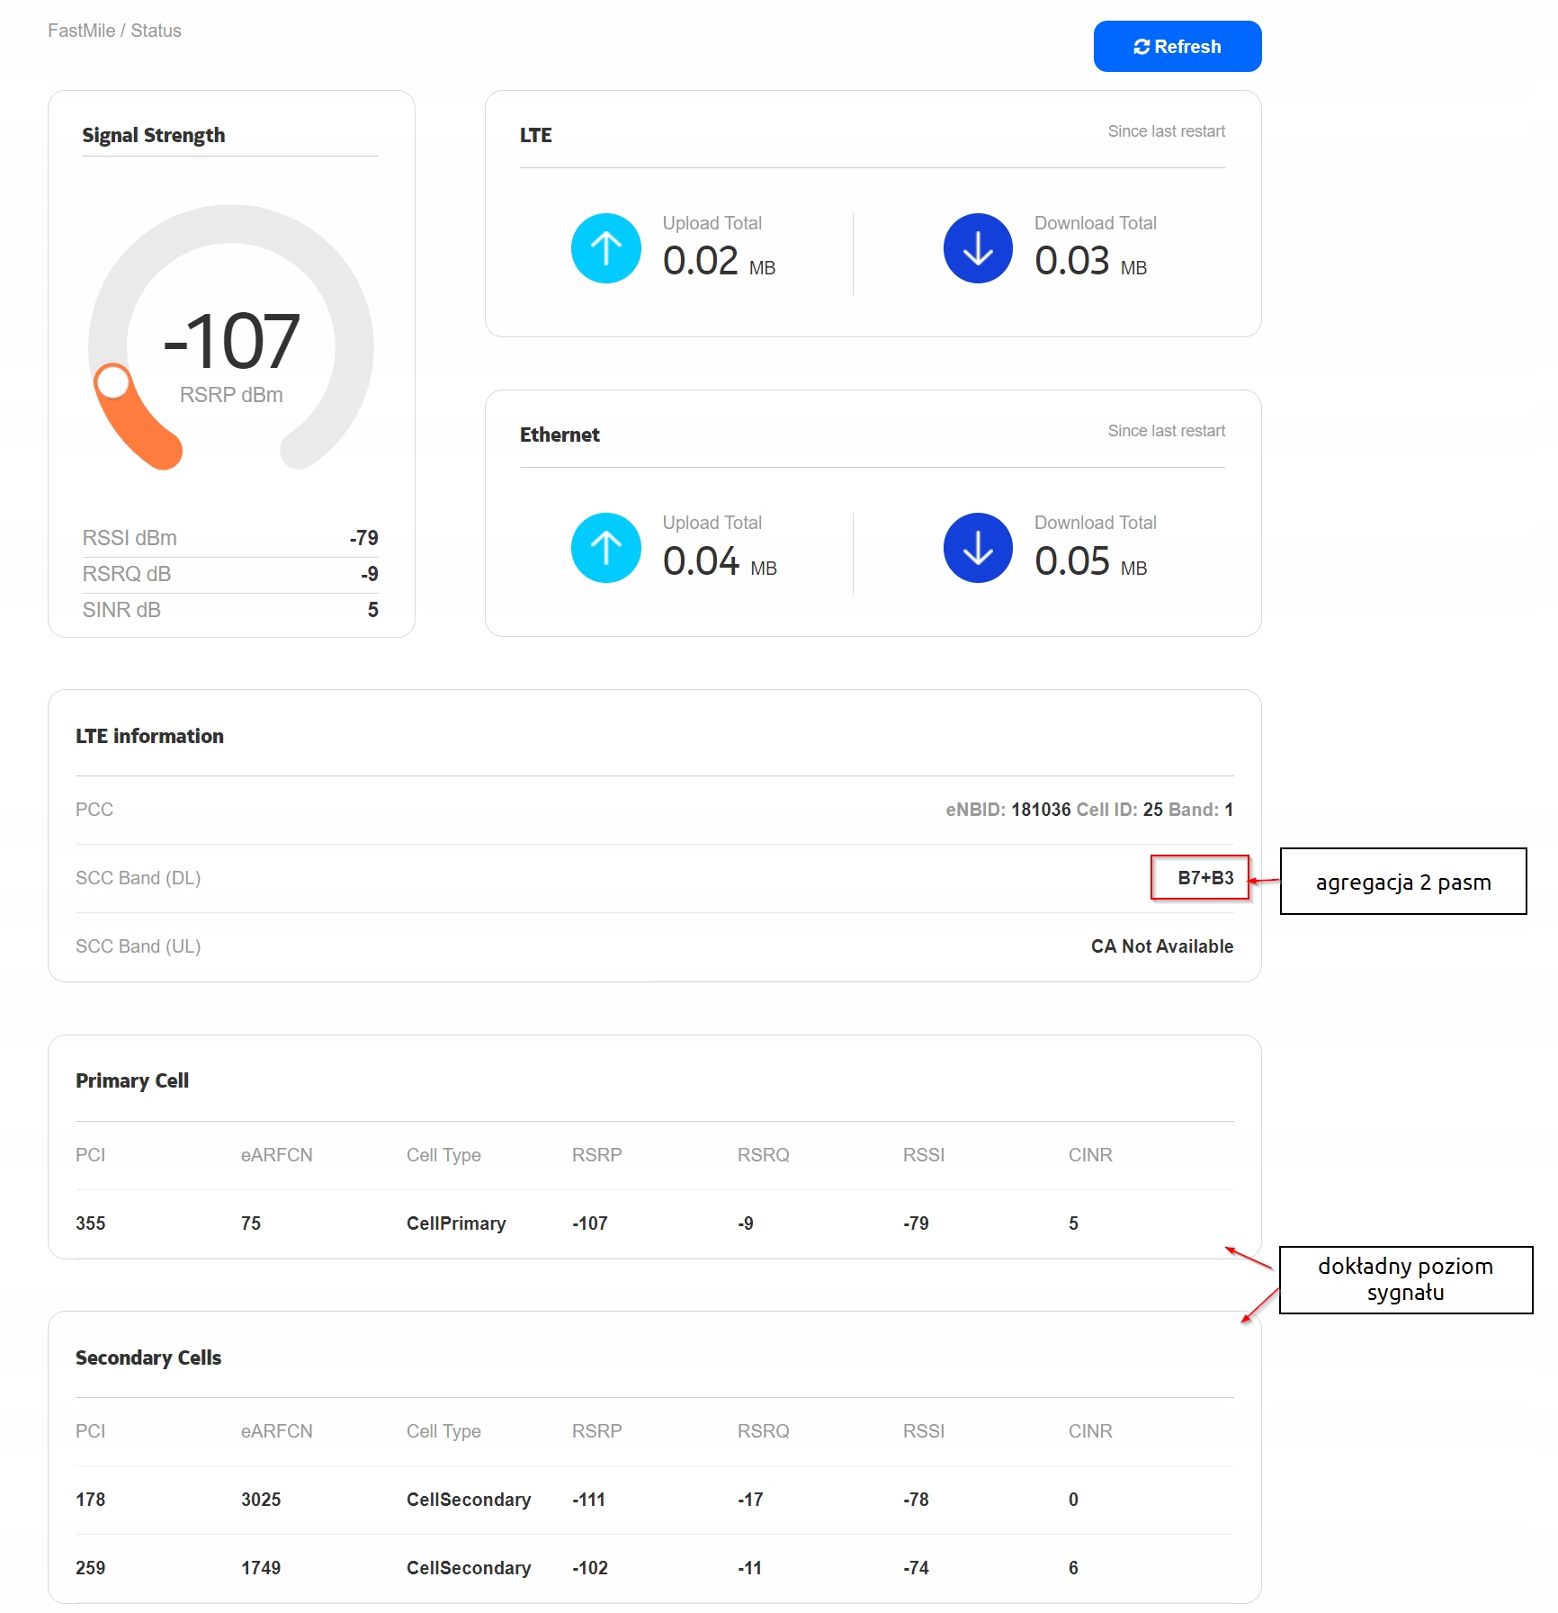Click the SINR dB row in Signal Strength
The height and width of the screenshot is (1613, 1558).
point(230,610)
